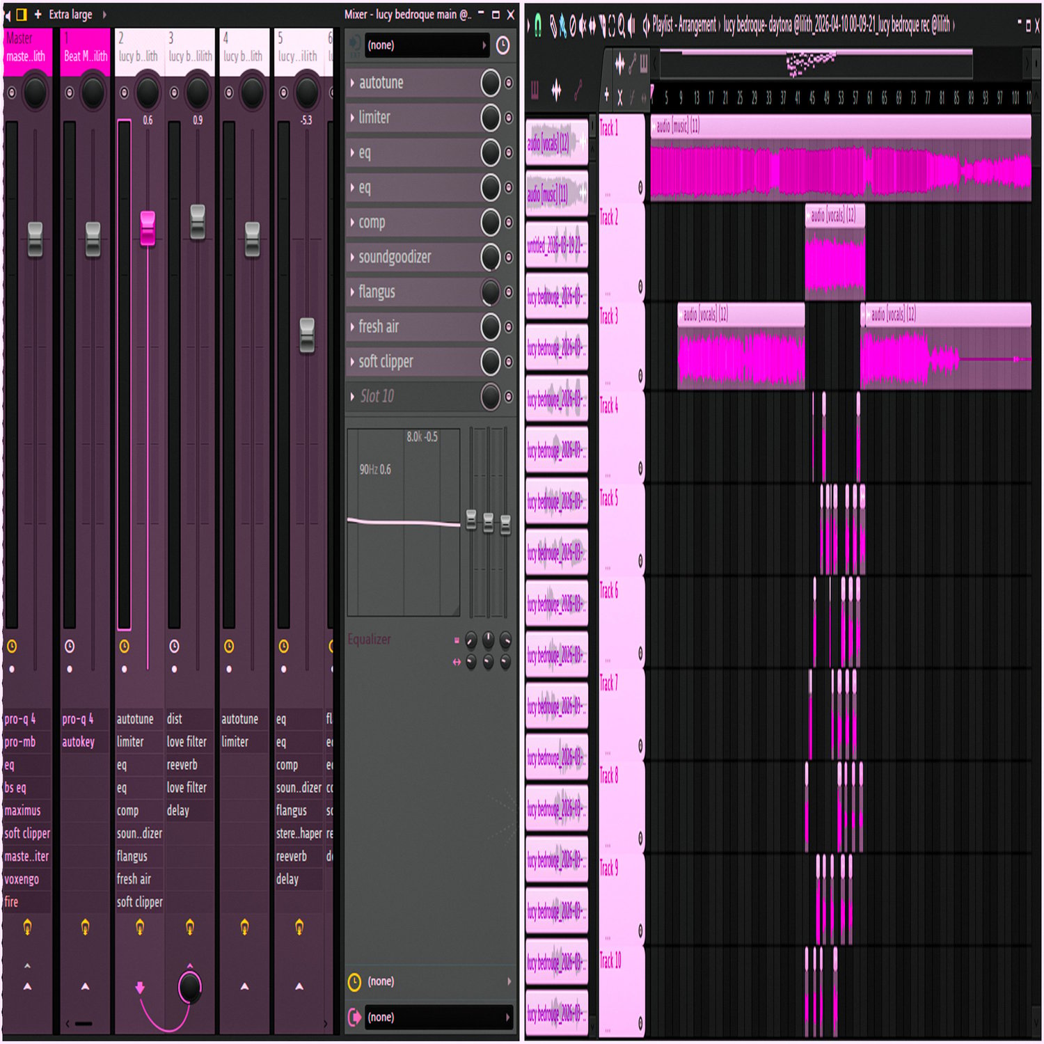
Task: Open Playlist options arrow menu
Action: (528, 25)
